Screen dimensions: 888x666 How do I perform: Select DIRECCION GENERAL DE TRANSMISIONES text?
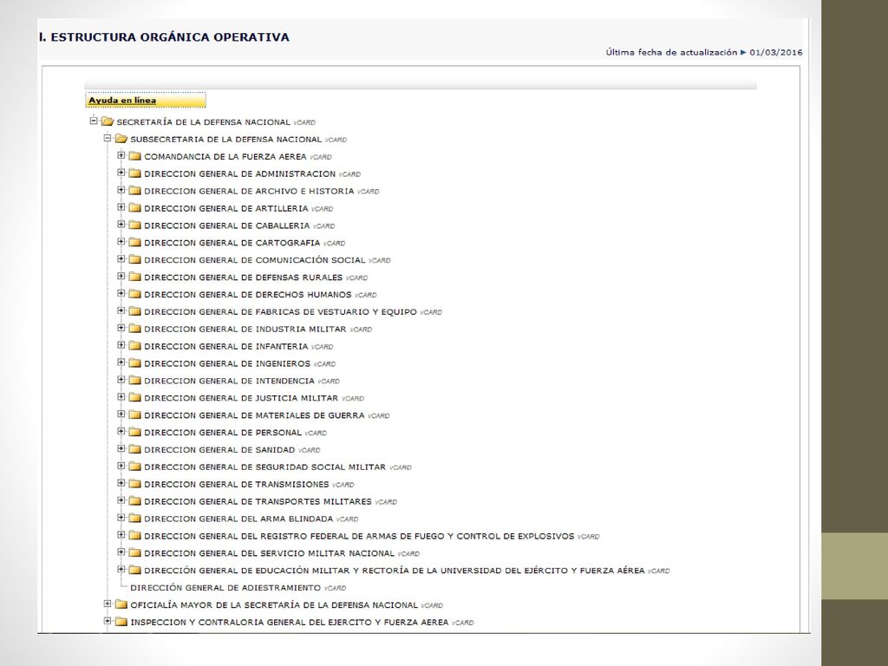236,484
